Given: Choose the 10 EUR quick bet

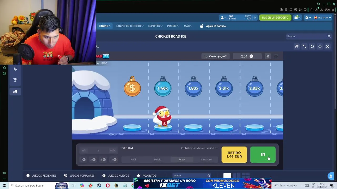Looking at the screenshot, I should [x=113, y=160].
